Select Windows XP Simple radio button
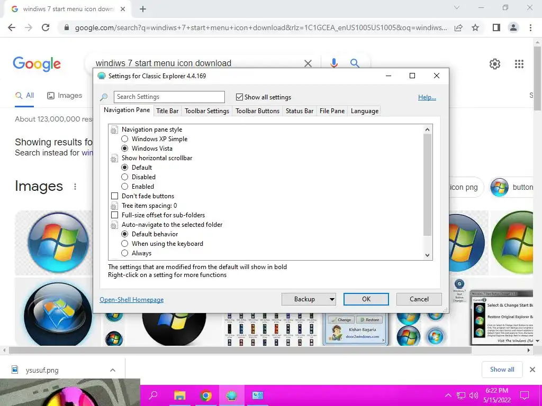 pyautogui.click(x=125, y=139)
